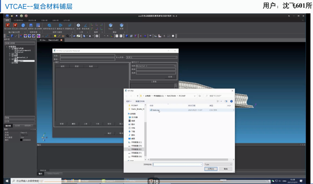Open the *.csv file type dropdown
313x184 pixels.
(x=218, y=164)
